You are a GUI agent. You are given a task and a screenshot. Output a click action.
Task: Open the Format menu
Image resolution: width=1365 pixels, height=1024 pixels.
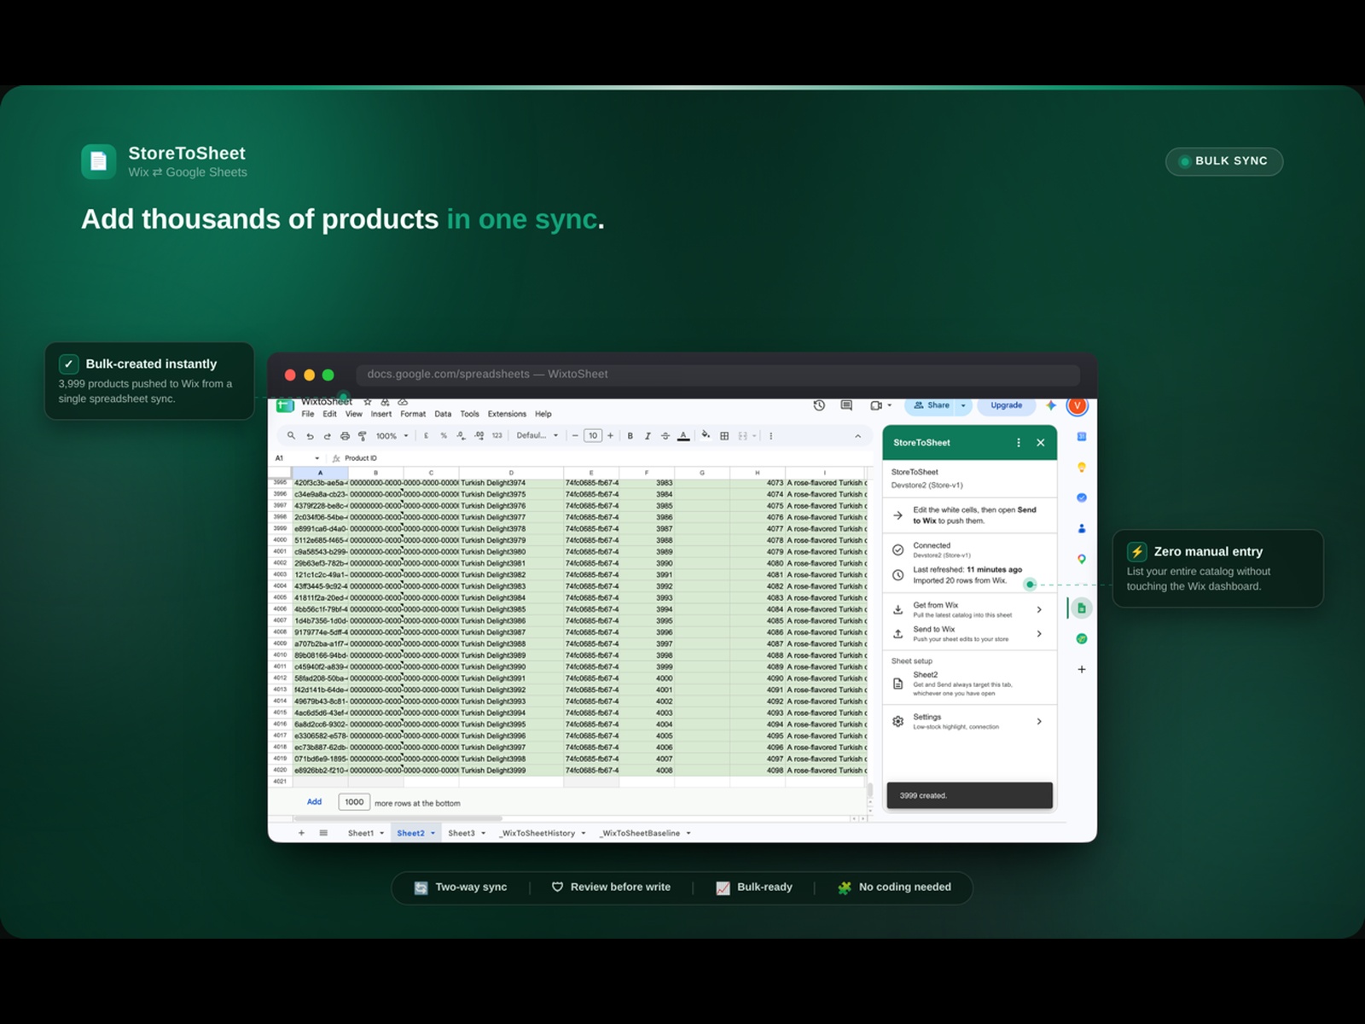click(x=413, y=414)
